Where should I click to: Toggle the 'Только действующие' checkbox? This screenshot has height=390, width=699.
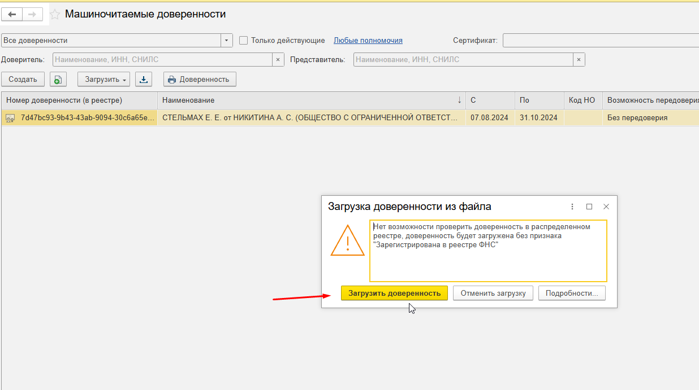[244, 41]
